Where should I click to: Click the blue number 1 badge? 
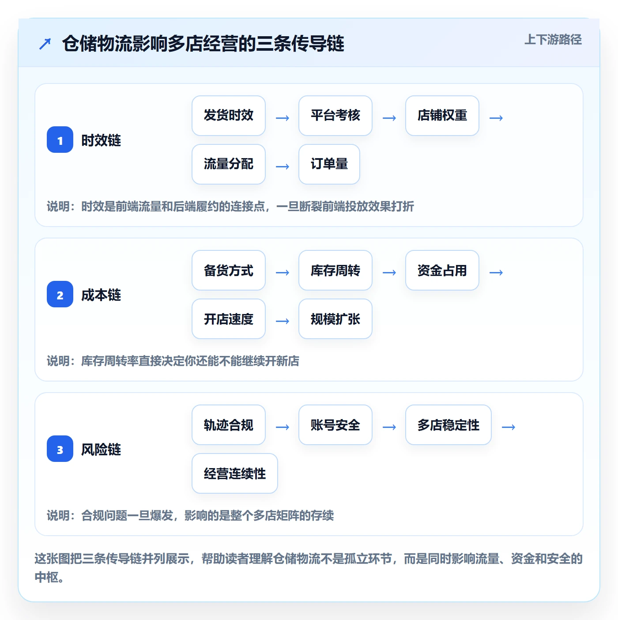60,140
